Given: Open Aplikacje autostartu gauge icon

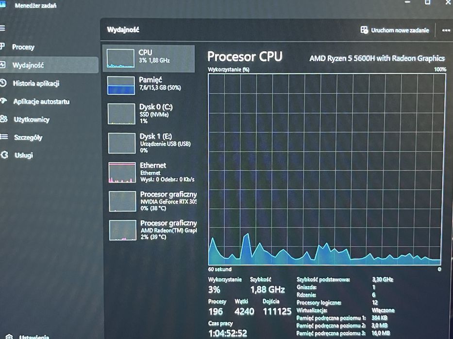Looking at the screenshot, I should click(3, 101).
